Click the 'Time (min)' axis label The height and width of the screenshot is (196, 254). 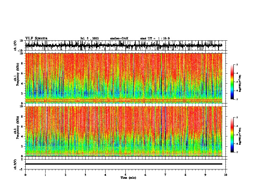tap(128, 178)
